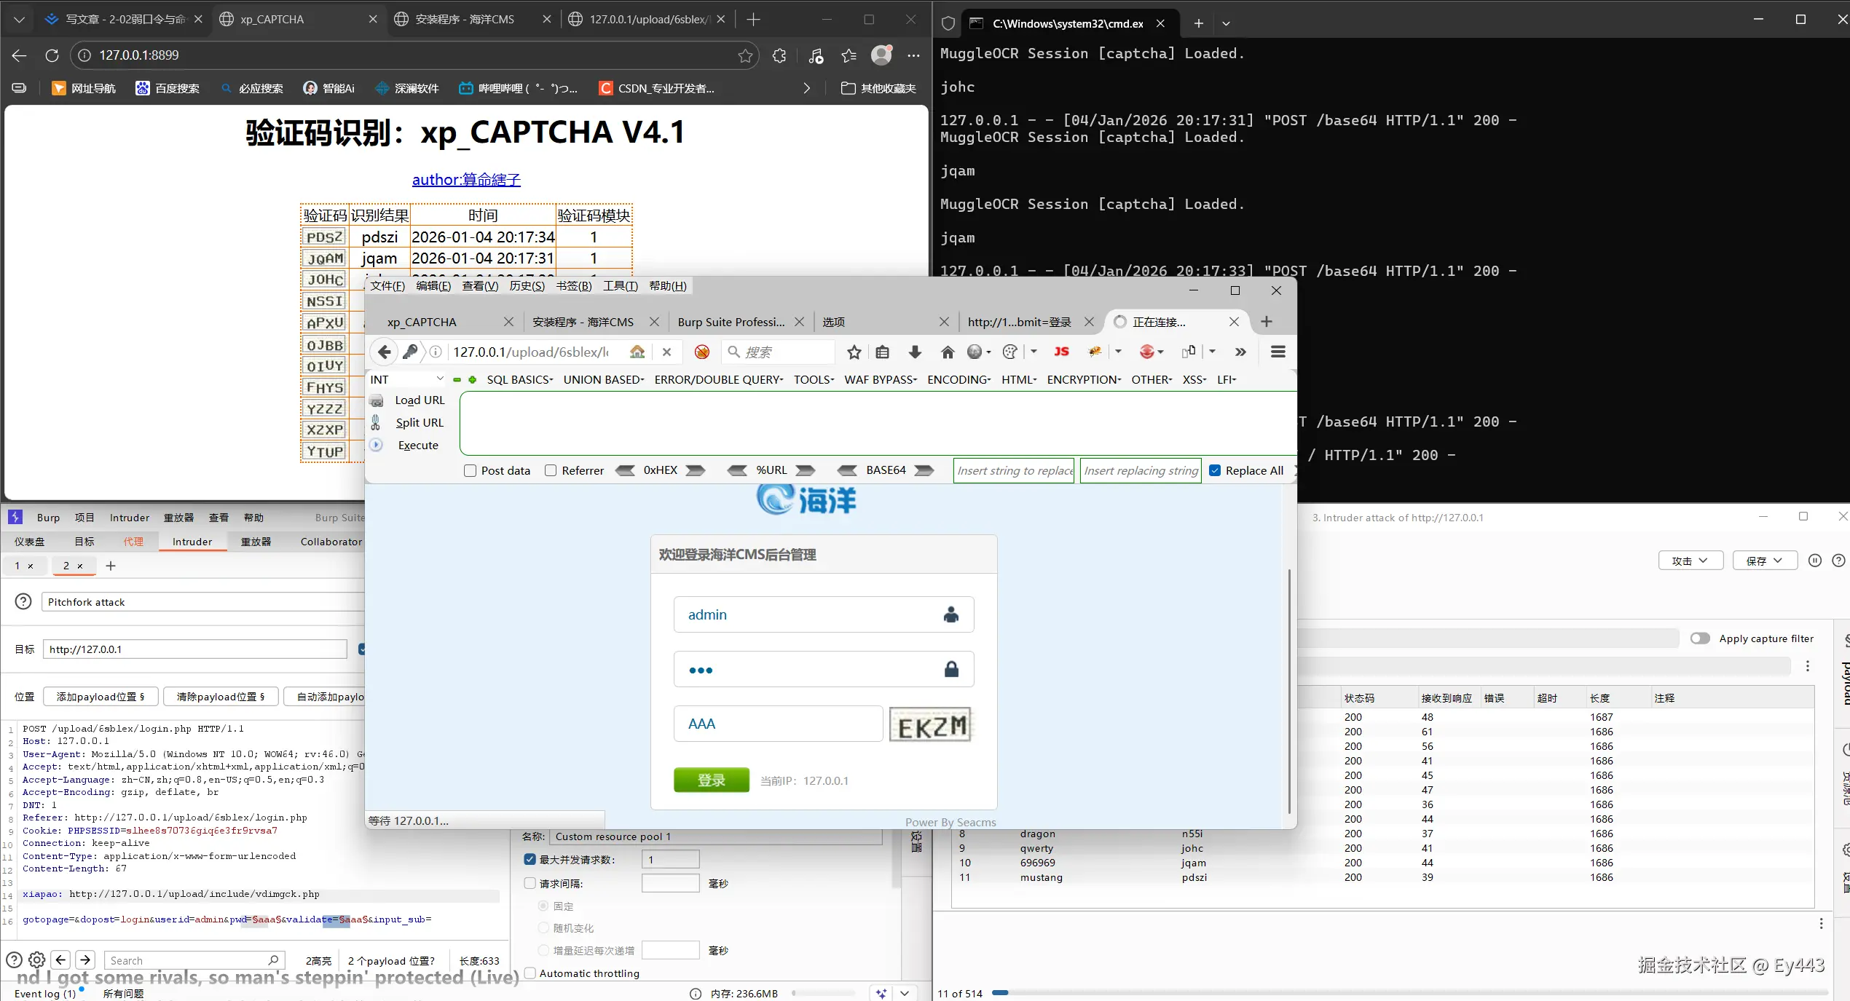Viewport: 1850px width, 1001px height.
Task: Click the bookmark star icon in Firefox
Action: point(854,352)
